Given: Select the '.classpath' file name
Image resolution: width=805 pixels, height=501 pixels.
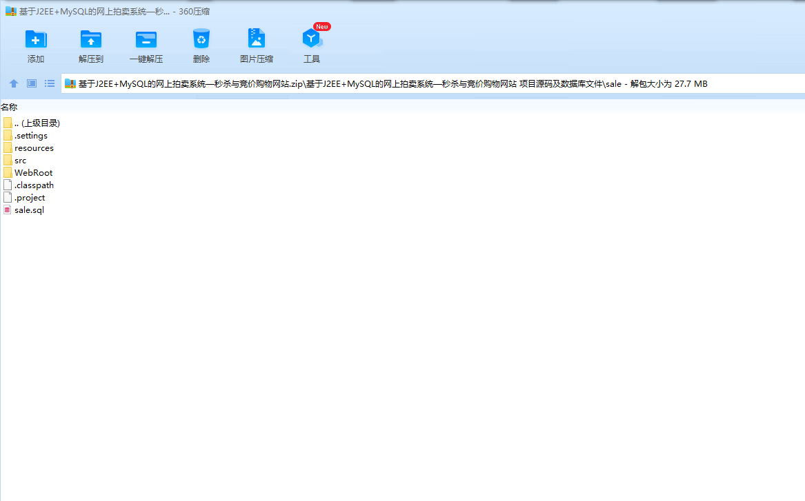Looking at the screenshot, I should (34, 185).
